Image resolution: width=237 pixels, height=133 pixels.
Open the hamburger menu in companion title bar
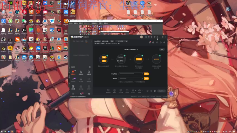click(157, 37)
